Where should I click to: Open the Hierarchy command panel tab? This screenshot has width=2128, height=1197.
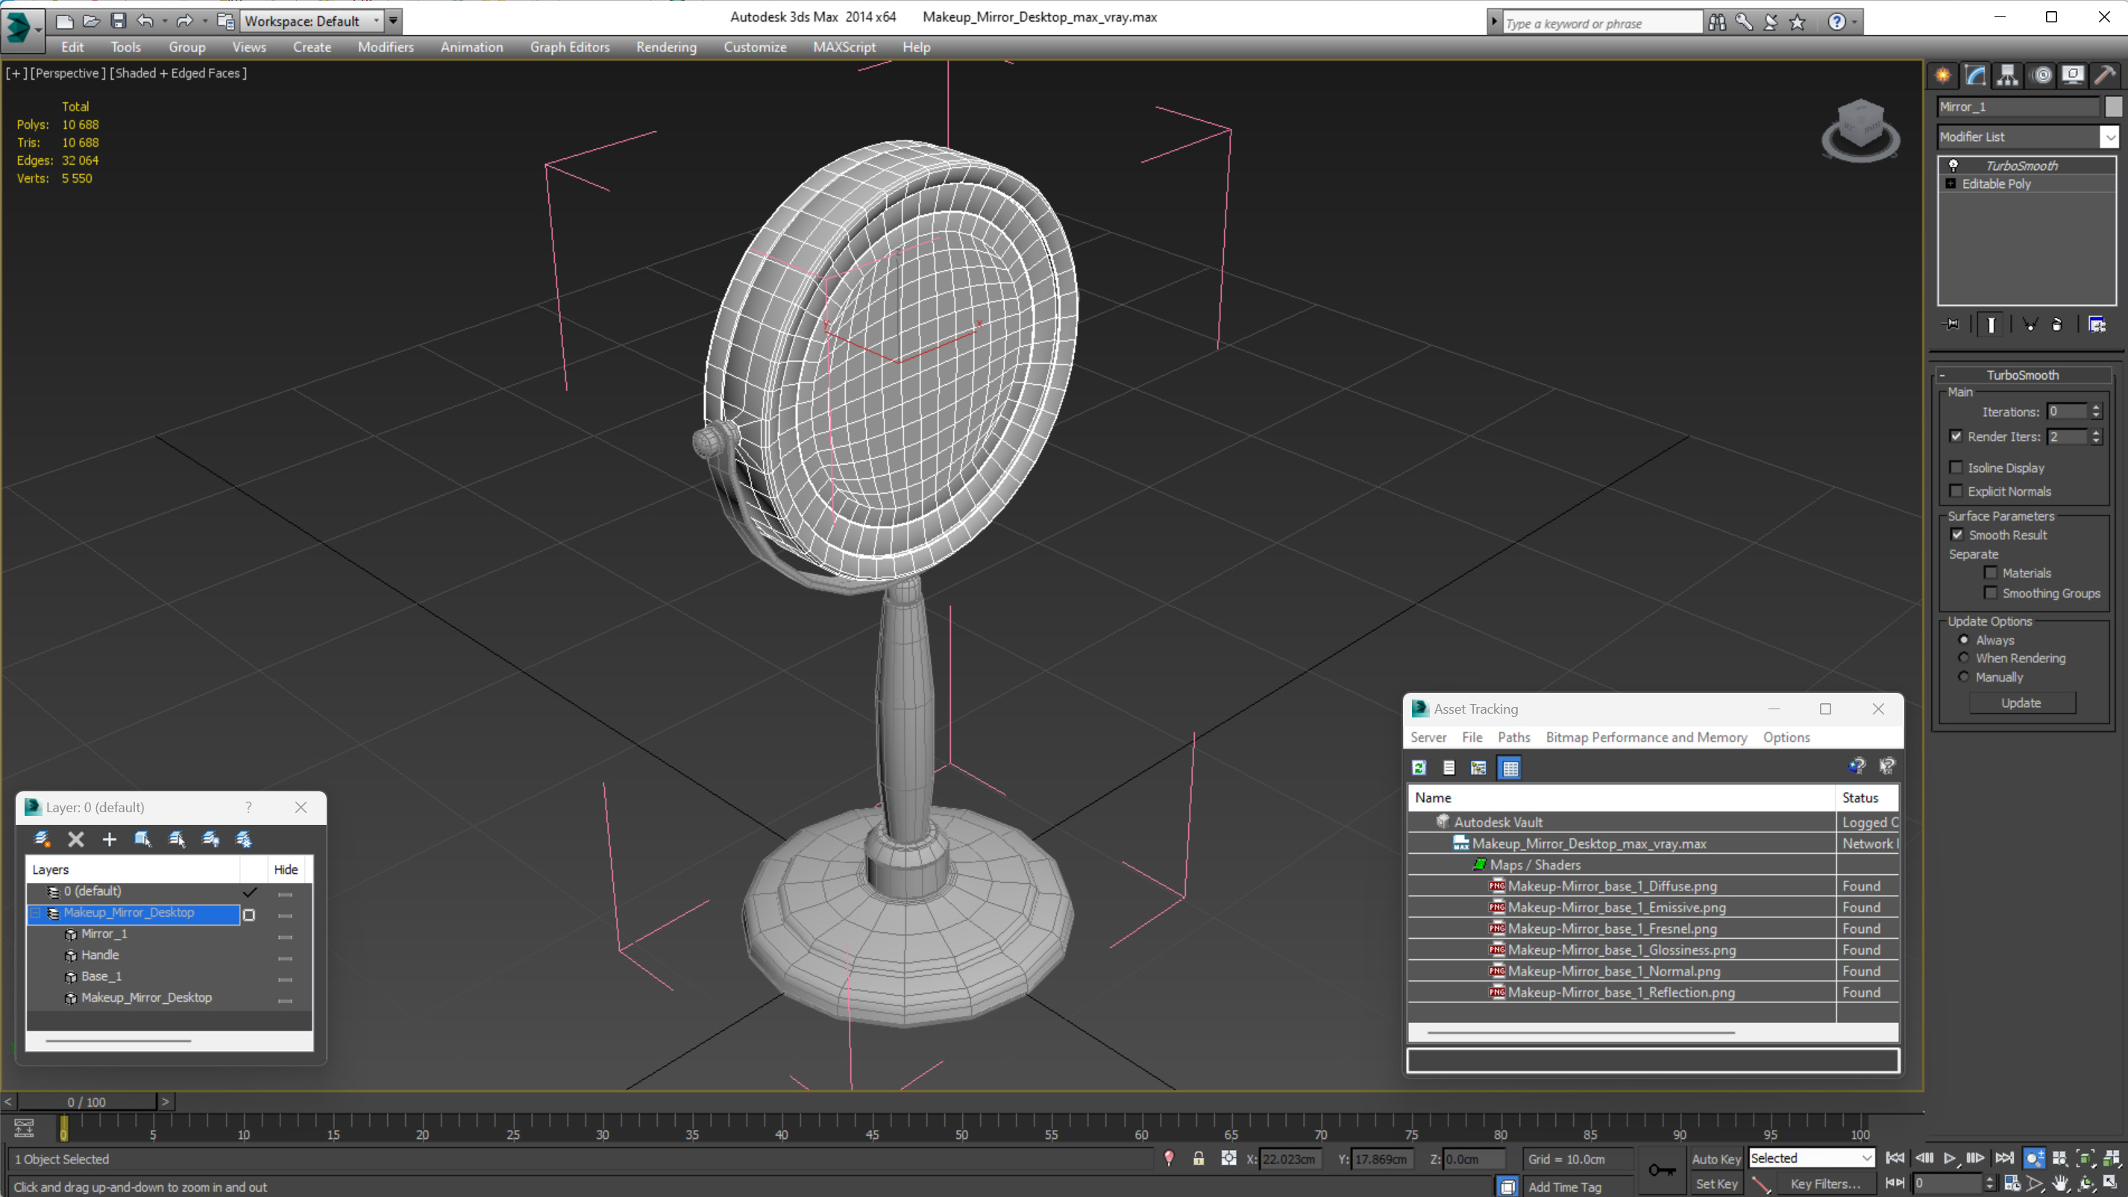[2007, 75]
